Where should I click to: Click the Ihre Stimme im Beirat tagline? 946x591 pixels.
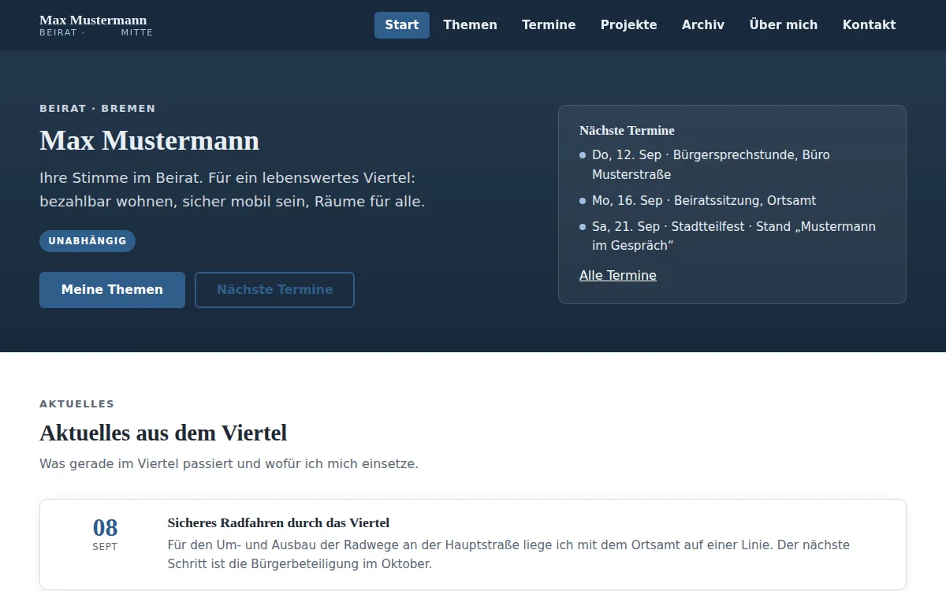pyautogui.click(x=233, y=190)
